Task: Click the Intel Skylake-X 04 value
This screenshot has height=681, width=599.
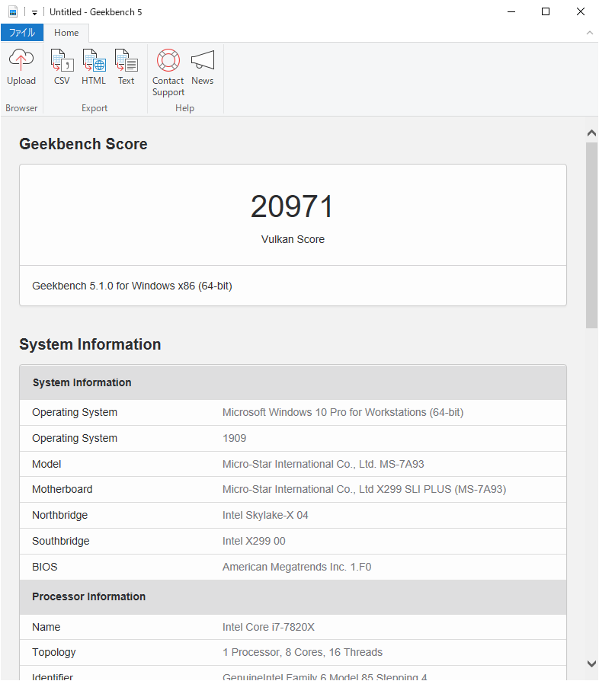Action: (x=265, y=515)
